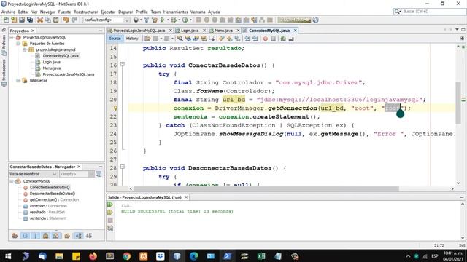Toggle Sort by Name in Navigator
Viewport: 467px width, 262px height.
click(79, 236)
